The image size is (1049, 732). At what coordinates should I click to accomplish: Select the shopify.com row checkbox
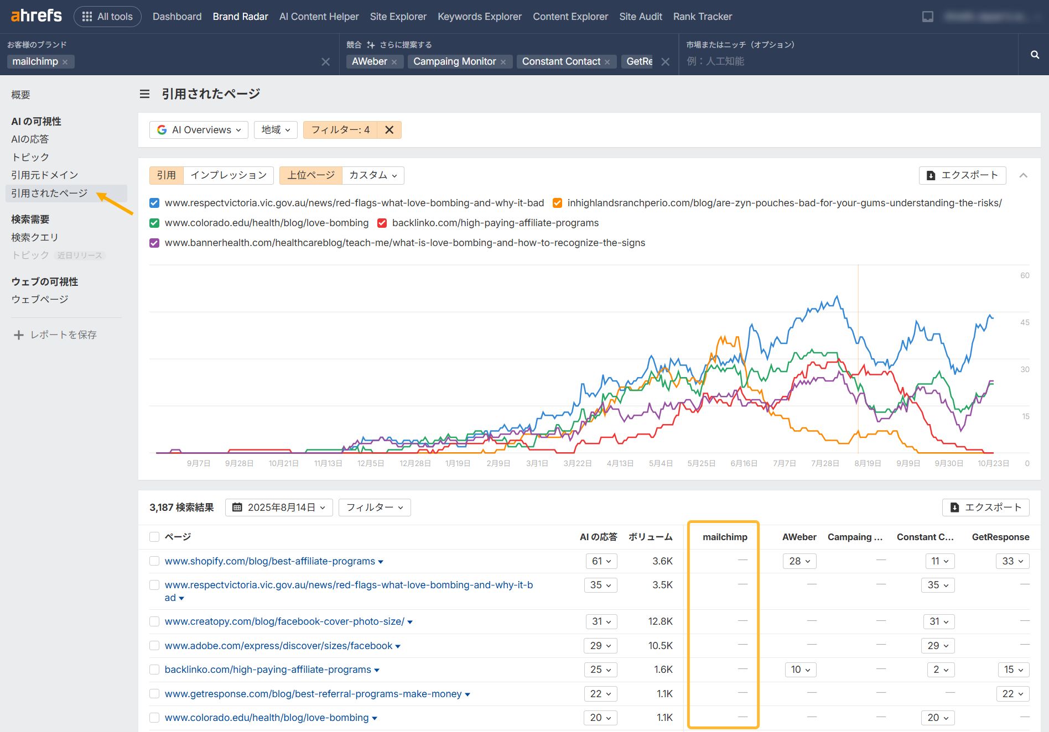click(154, 561)
